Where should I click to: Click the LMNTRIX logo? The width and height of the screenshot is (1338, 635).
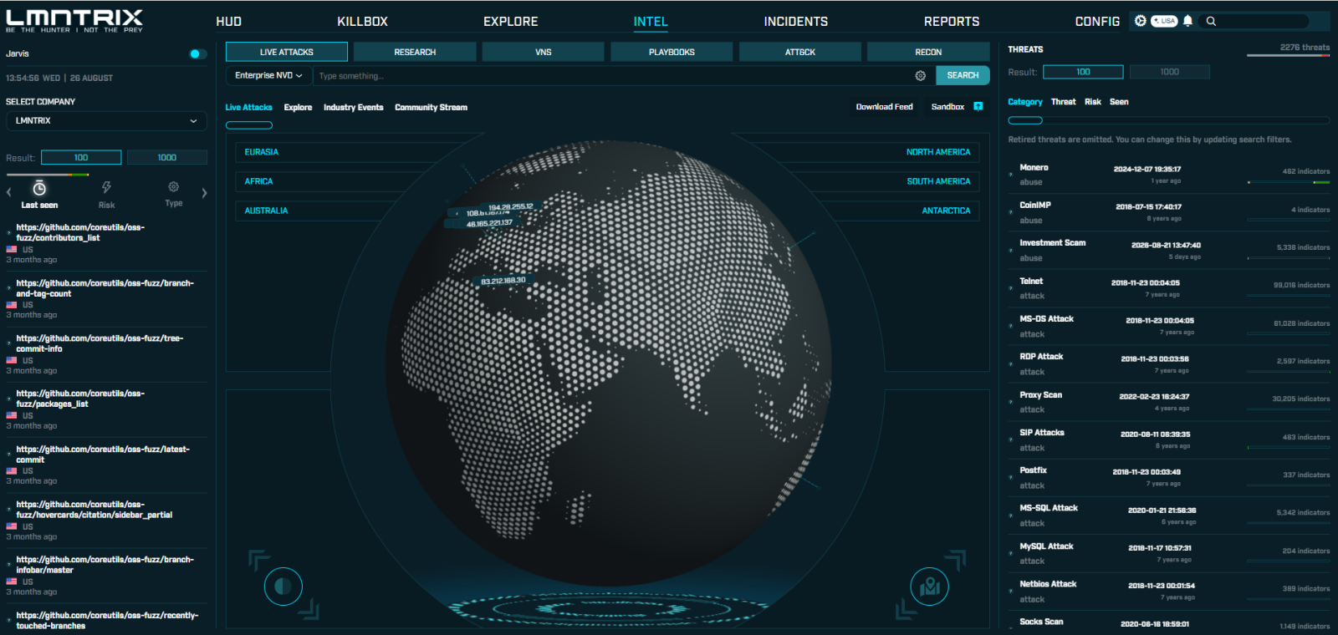coord(74,20)
